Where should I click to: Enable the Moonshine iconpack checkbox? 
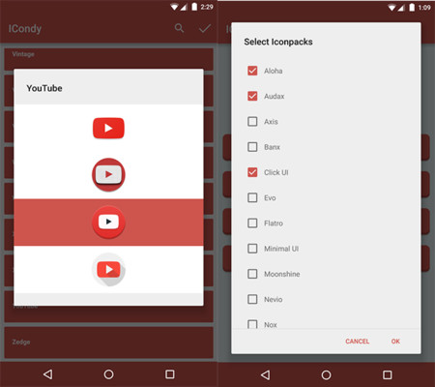coord(252,274)
